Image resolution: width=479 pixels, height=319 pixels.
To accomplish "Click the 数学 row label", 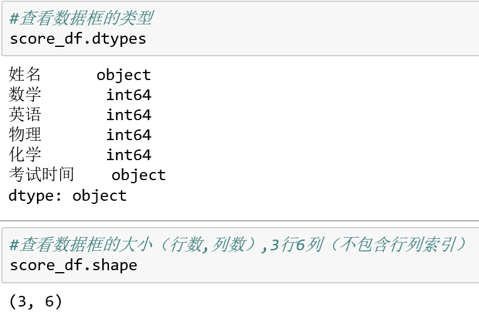I will tap(25, 94).
